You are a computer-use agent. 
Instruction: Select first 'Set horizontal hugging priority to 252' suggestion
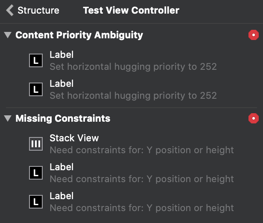133,67
